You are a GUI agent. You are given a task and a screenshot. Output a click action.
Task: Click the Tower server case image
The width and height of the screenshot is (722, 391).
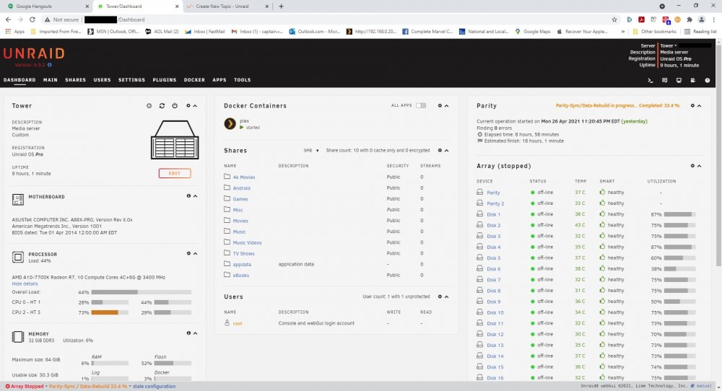pyautogui.click(x=175, y=140)
